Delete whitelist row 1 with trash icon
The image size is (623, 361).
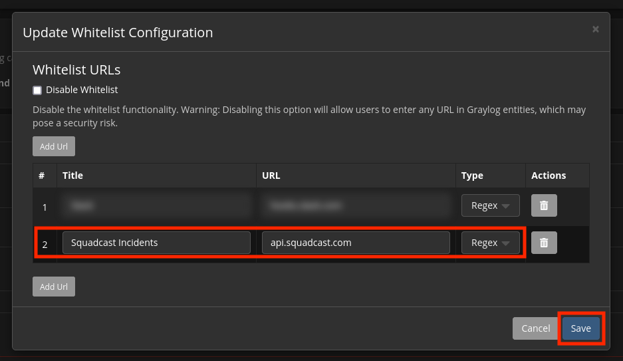tap(544, 205)
